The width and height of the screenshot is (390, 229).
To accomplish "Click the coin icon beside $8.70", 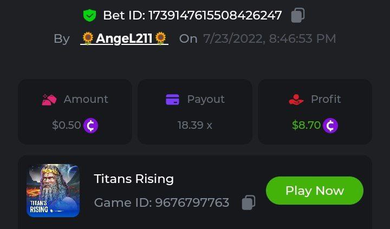I will [330, 126].
